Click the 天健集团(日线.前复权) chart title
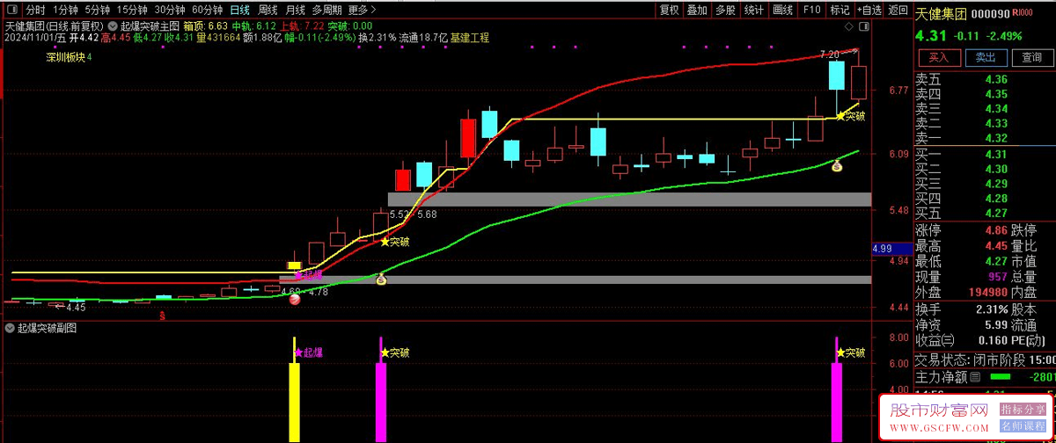The width and height of the screenshot is (1056, 443). click(55, 25)
